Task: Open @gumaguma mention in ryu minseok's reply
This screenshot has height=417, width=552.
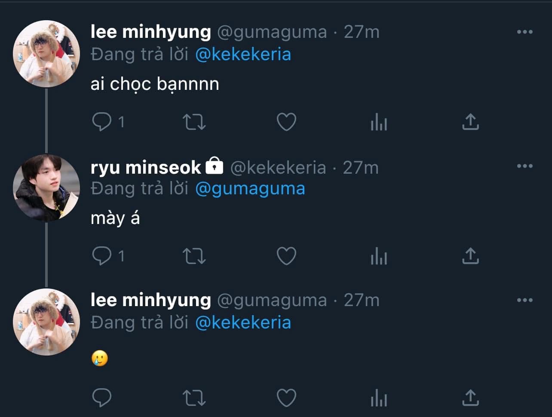Action: 250,189
